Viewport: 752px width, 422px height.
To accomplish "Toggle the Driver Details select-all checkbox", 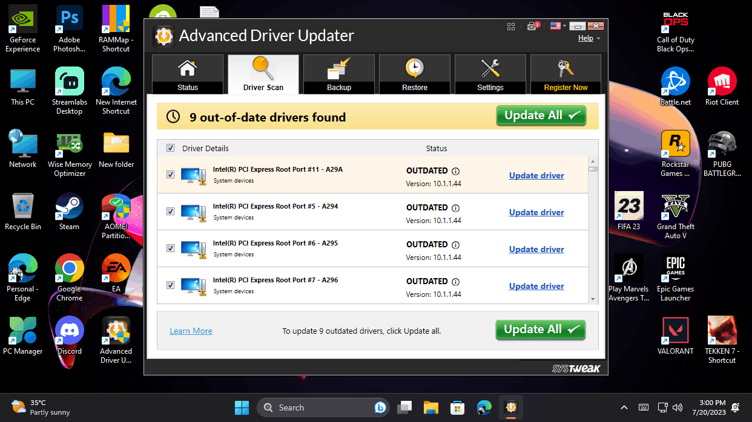I will coord(170,148).
